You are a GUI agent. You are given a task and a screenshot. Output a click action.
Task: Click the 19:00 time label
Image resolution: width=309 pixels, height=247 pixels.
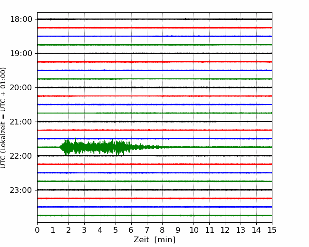pos(21,53)
